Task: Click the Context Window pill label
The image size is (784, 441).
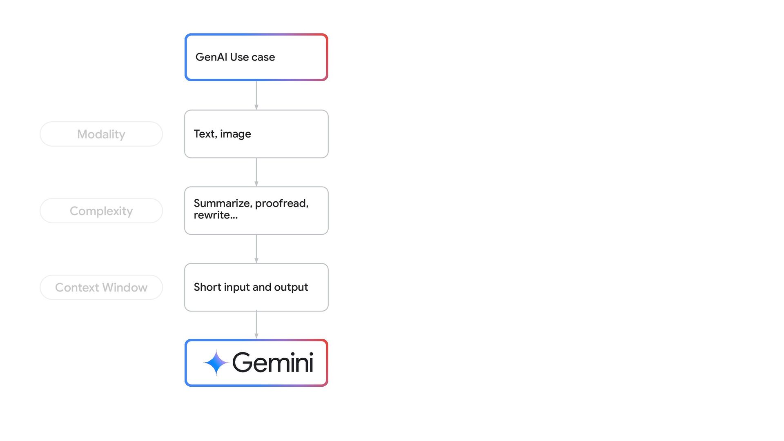Action: [101, 287]
